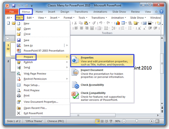Image resolution: width=169 pixels, height=129 pixels.
Task: Click the Center text alignment icon
Action: 81,28
